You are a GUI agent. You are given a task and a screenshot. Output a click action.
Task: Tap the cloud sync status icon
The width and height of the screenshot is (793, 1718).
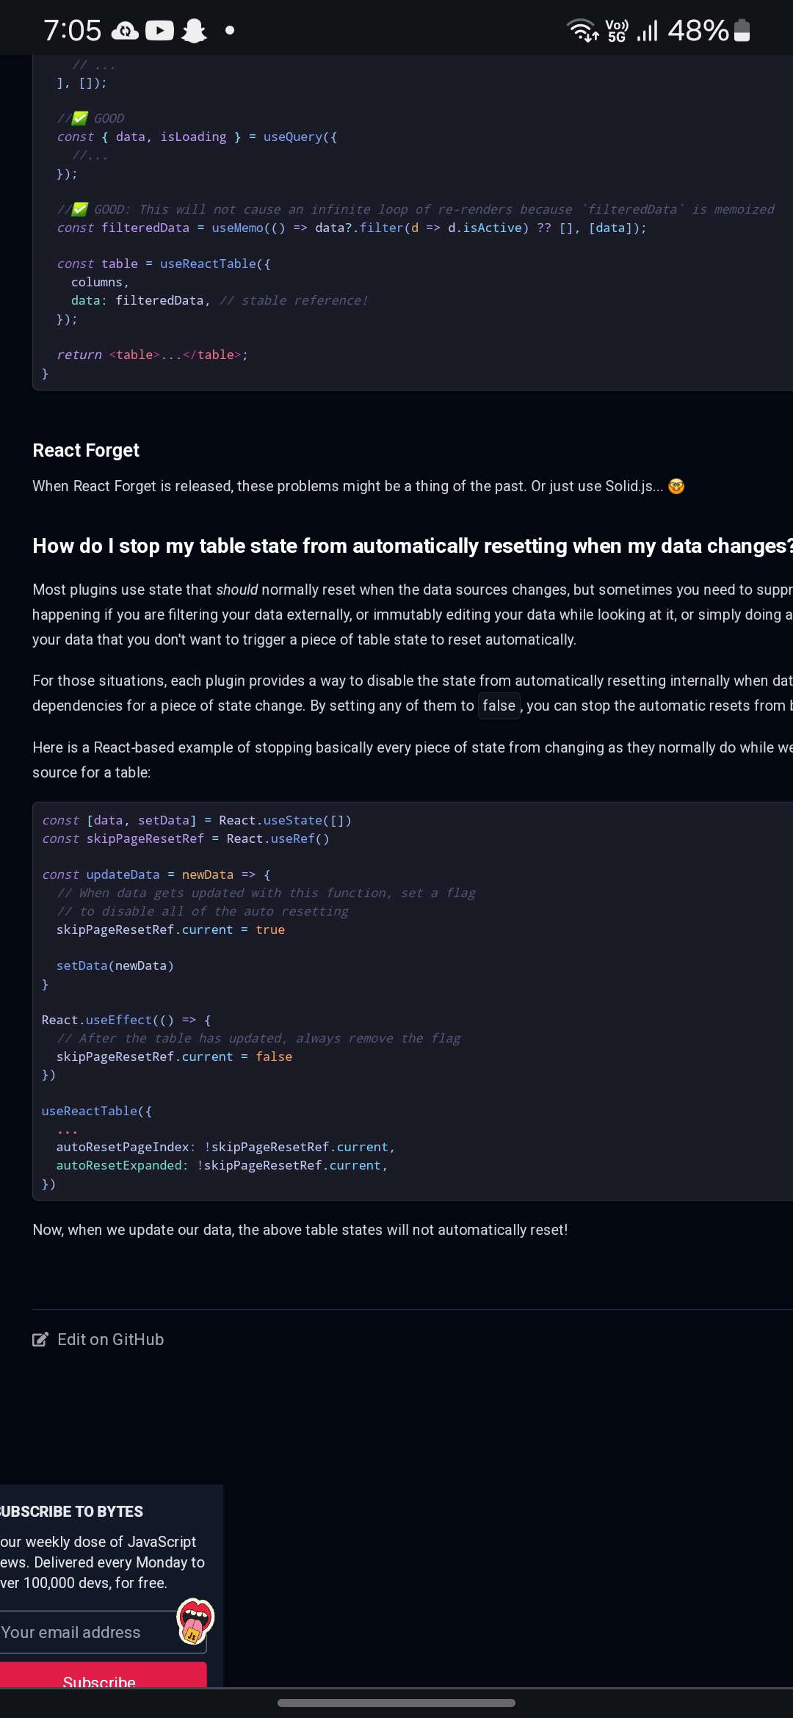click(x=126, y=31)
